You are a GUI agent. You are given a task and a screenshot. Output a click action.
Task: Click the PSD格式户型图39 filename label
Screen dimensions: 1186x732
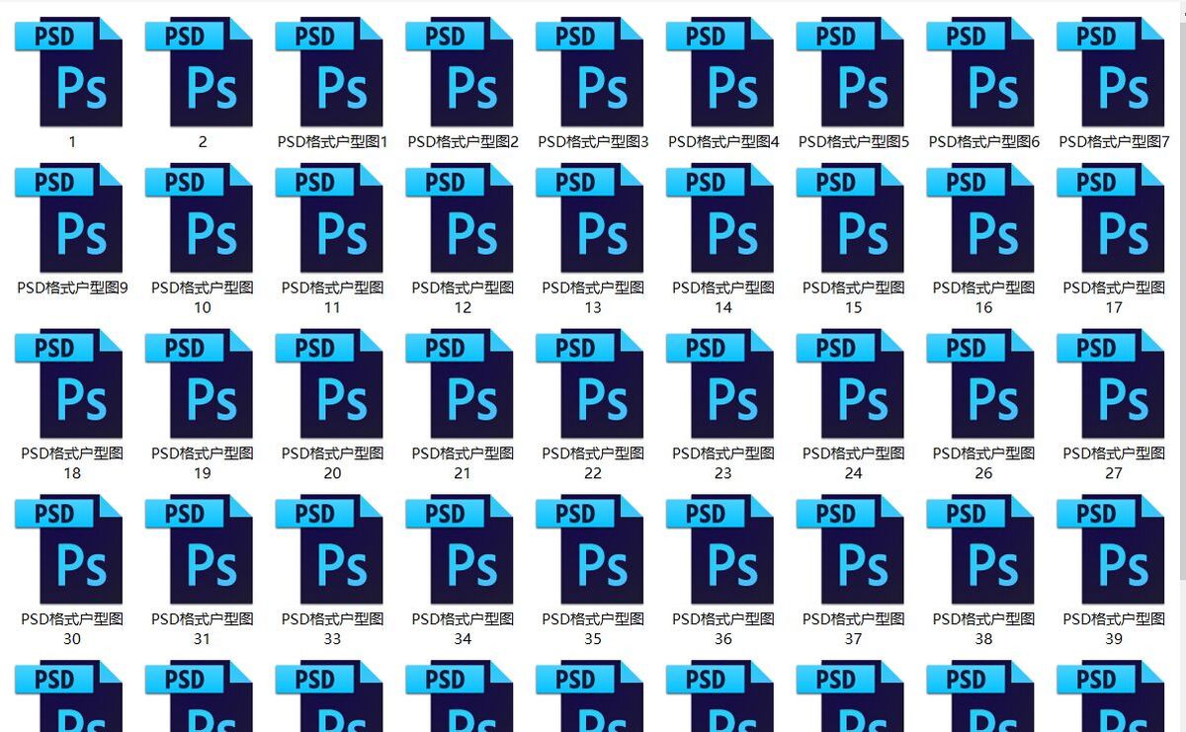pos(1114,628)
